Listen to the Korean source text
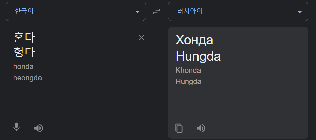This screenshot has height=140, width=316. coord(39,128)
